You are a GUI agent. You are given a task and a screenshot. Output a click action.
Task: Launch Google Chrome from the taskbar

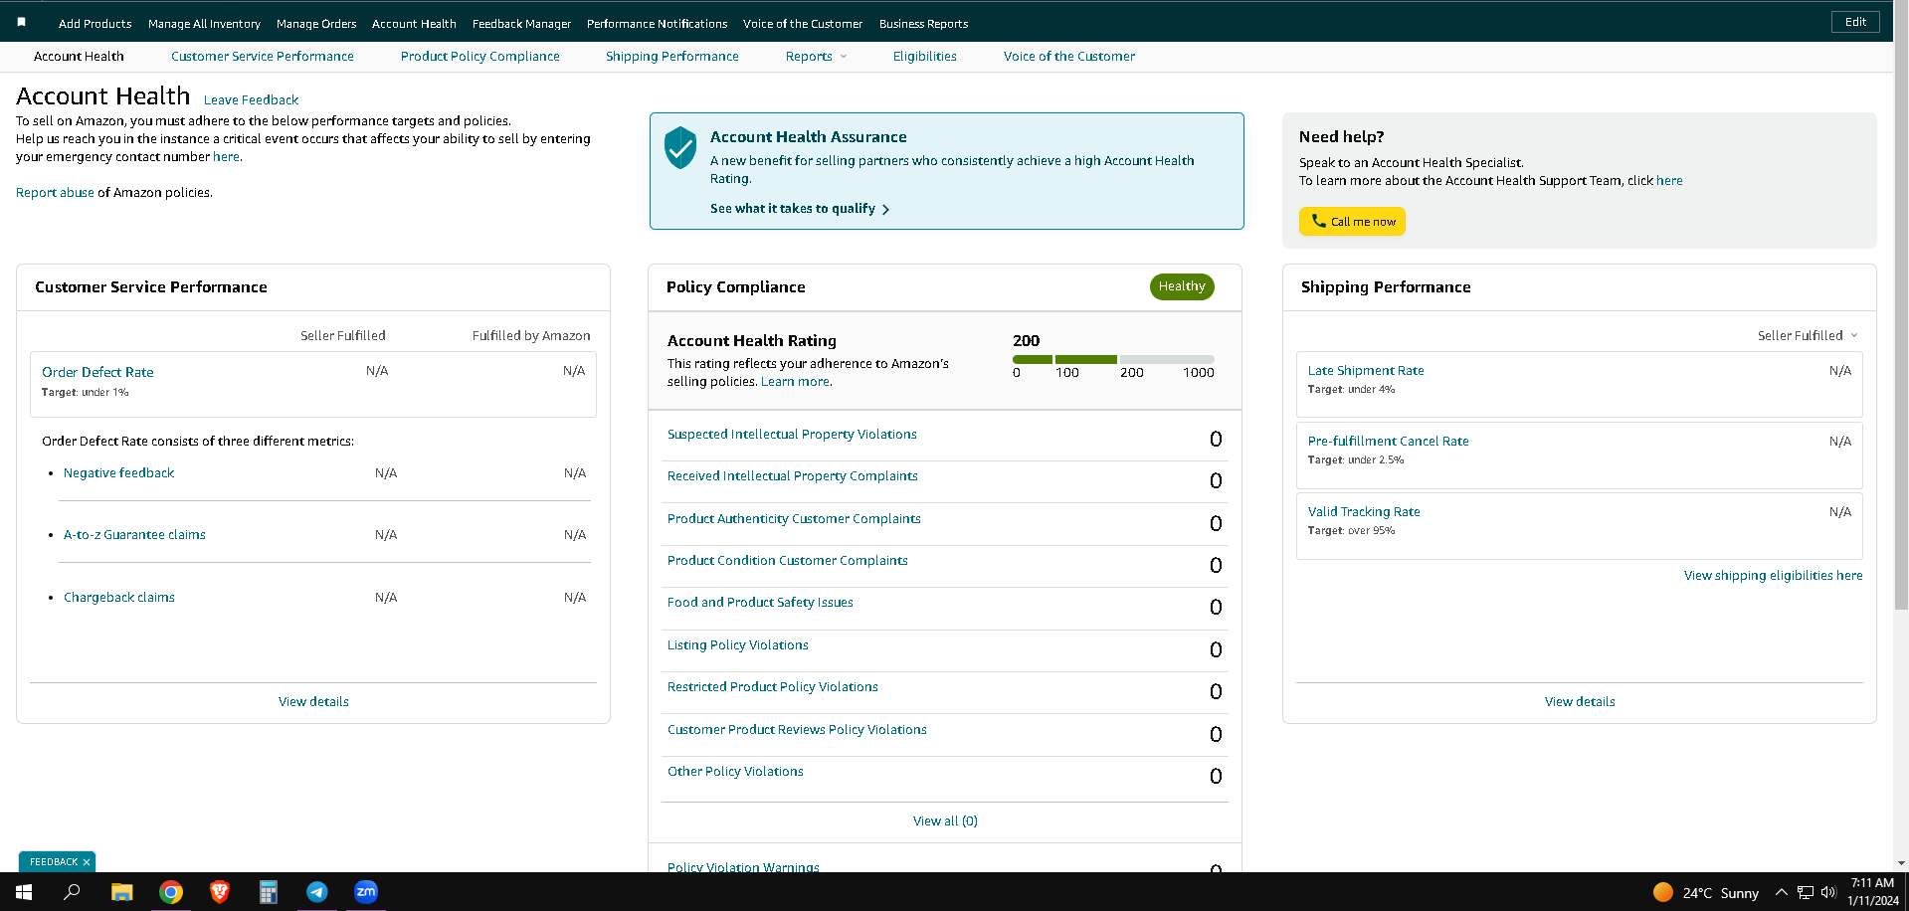[171, 892]
